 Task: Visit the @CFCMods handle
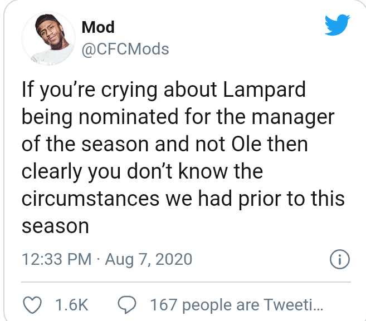point(125,49)
